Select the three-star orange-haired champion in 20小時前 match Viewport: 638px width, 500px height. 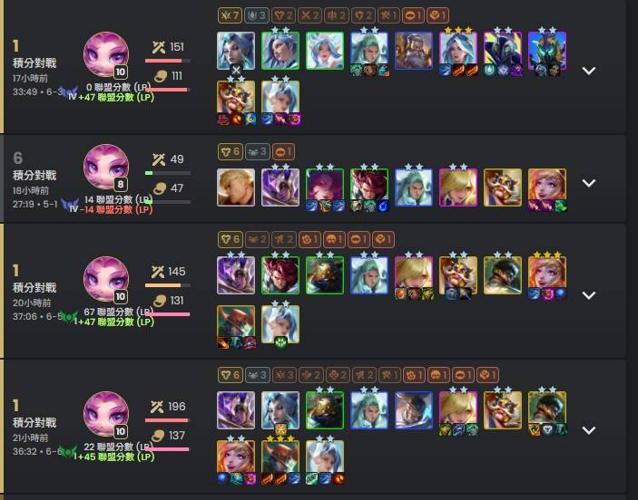[547, 275]
